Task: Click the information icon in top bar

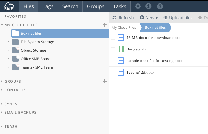Action: [x=149, y=6]
